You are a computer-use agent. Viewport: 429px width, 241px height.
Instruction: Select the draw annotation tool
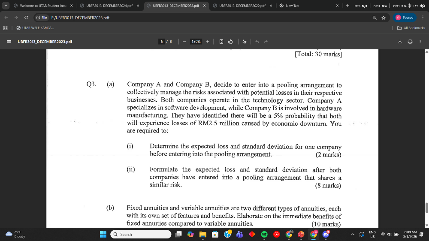coord(245,42)
